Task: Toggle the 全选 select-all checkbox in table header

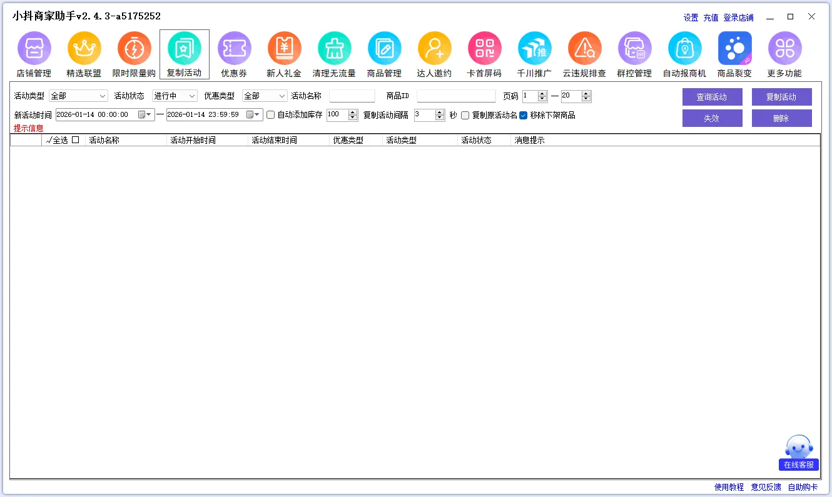Action: point(76,140)
